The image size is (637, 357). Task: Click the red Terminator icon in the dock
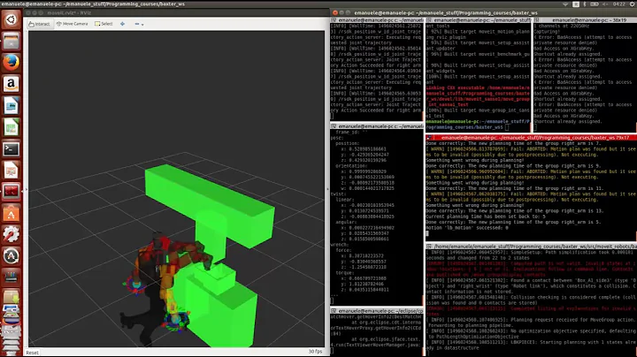click(11, 192)
